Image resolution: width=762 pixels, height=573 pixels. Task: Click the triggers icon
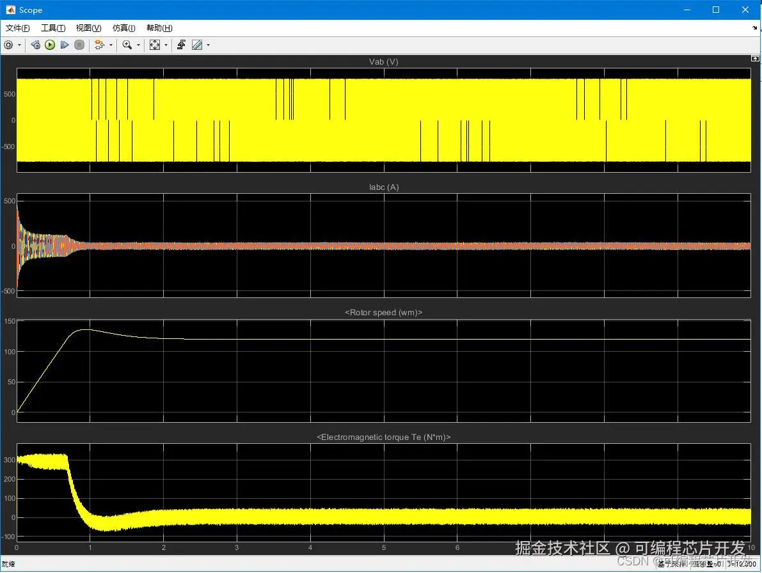pyautogui.click(x=181, y=45)
